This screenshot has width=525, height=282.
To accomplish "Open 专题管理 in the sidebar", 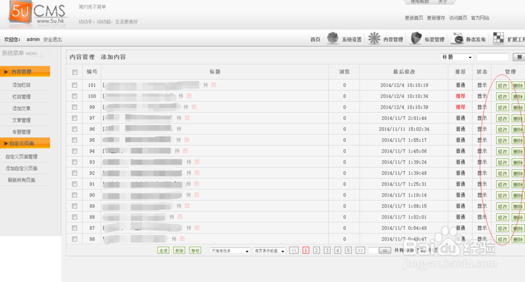I will (22, 132).
